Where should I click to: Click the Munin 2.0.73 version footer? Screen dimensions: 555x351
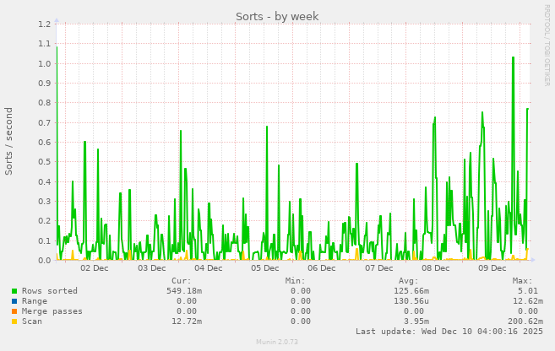(x=277, y=342)
